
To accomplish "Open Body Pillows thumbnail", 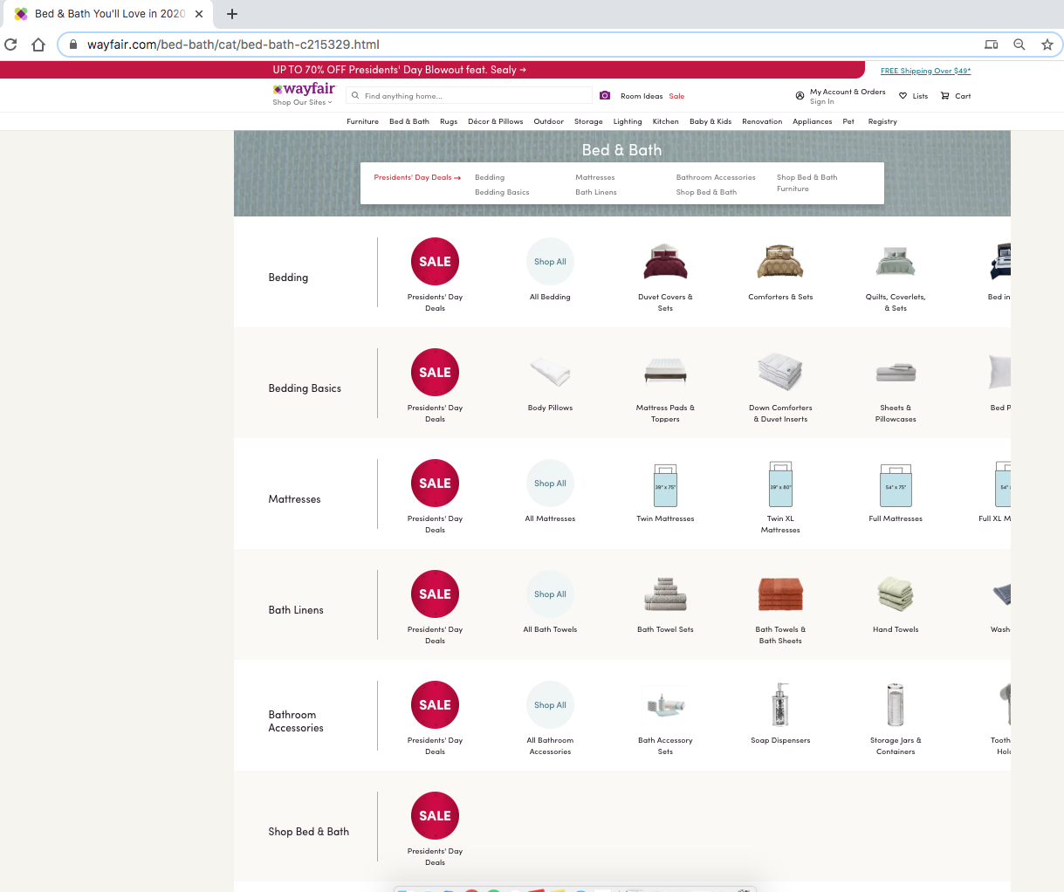I will tap(550, 373).
